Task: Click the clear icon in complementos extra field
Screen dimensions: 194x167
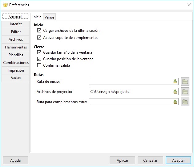Action: pos(175,102)
